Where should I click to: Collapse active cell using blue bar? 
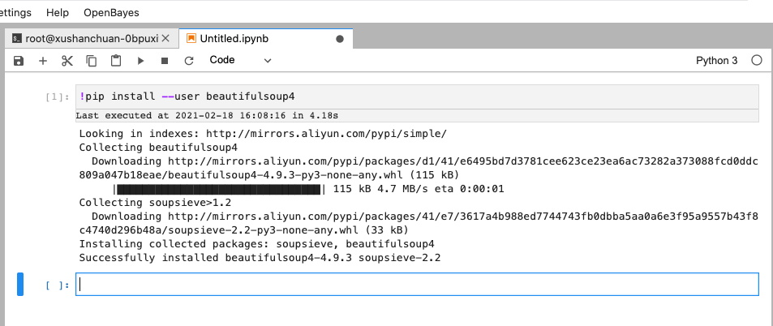point(21,285)
